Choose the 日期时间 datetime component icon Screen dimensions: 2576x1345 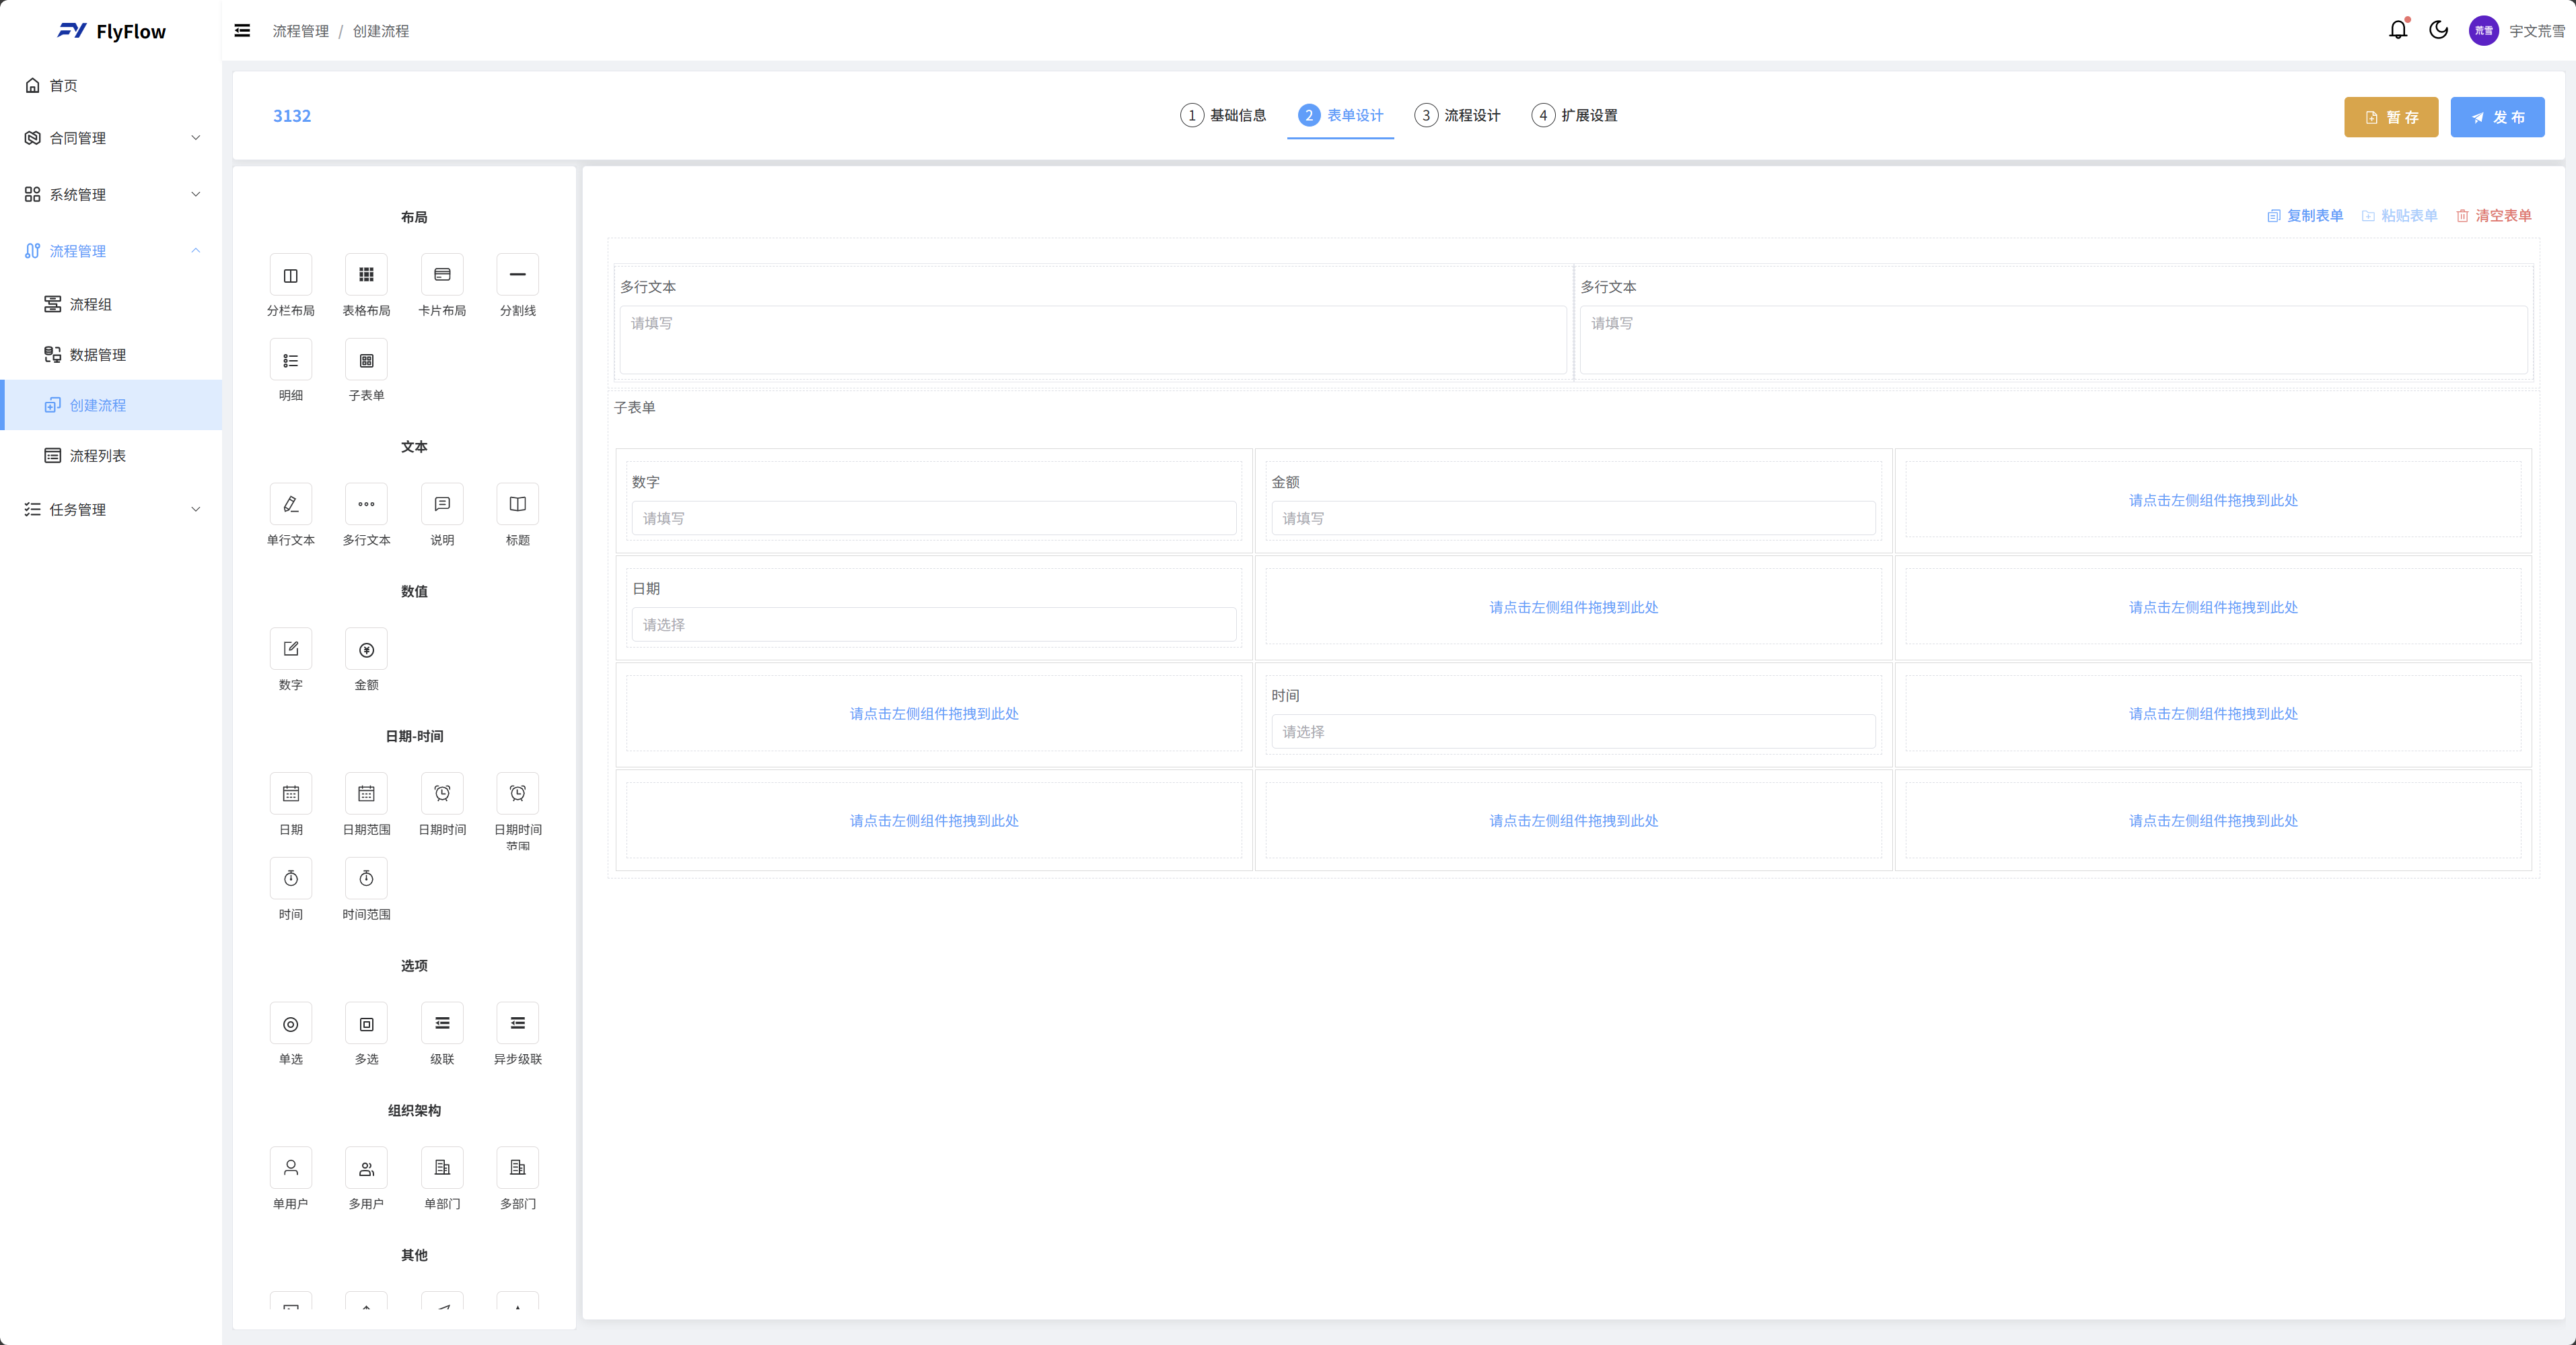tap(442, 794)
